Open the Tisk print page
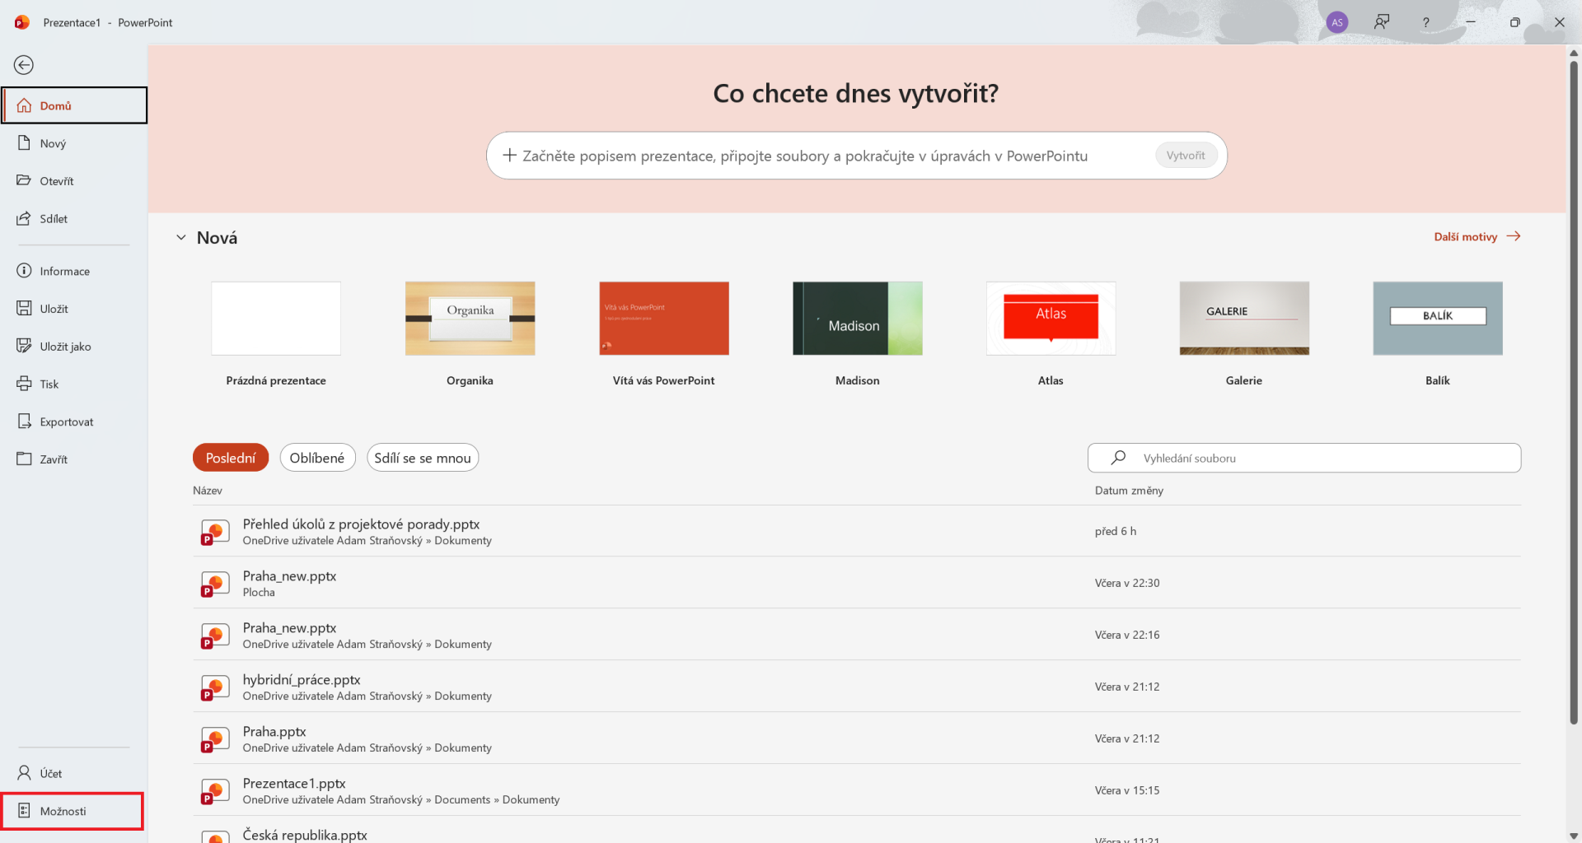This screenshot has height=843, width=1582. [74, 384]
